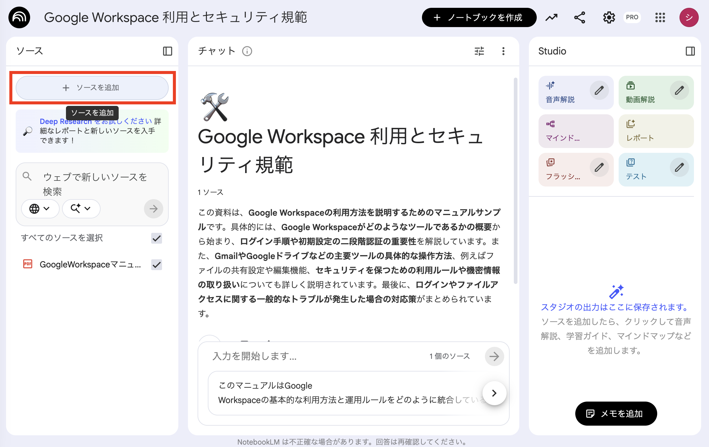Add a new source with ソースを追加

pyautogui.click(x=92, y=88)
